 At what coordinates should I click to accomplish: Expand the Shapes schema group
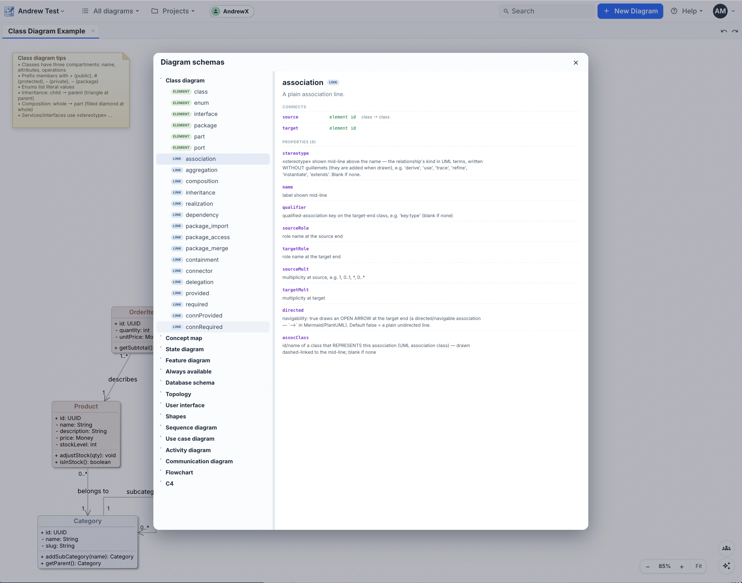tap(176, 416)
